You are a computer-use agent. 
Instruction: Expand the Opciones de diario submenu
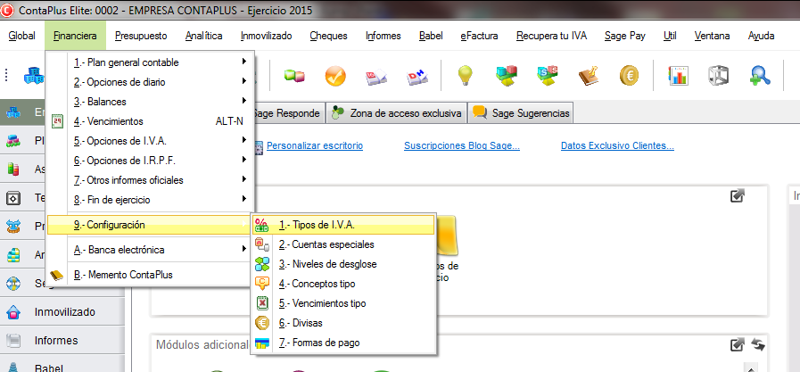pyautogui.click(x=245, y=82)
